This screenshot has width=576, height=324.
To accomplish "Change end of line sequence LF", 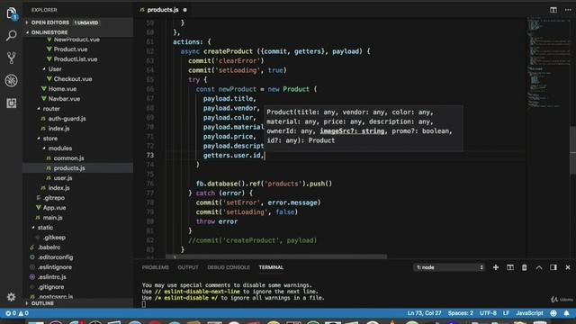I will coord(506,313).
